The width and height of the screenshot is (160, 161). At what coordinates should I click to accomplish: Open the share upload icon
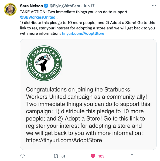[x=132, y=156]
